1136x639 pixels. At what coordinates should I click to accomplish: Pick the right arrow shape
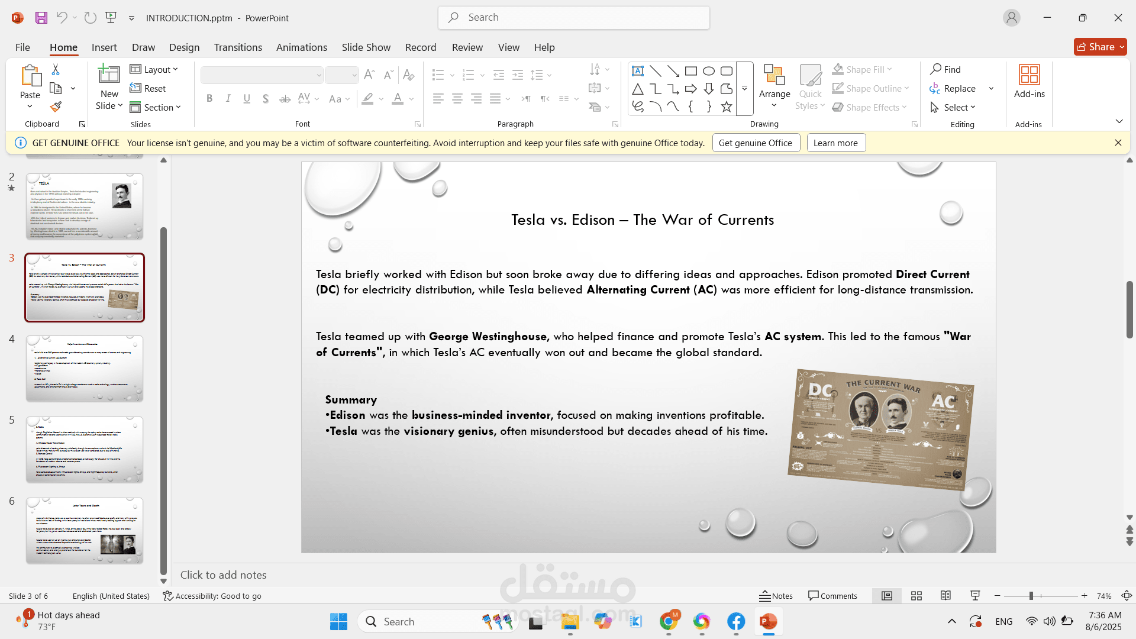[690, 89]
